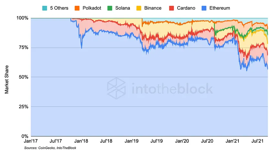Click the 75% y-axis tick label

pyautogui.click(x=24, y=47)
